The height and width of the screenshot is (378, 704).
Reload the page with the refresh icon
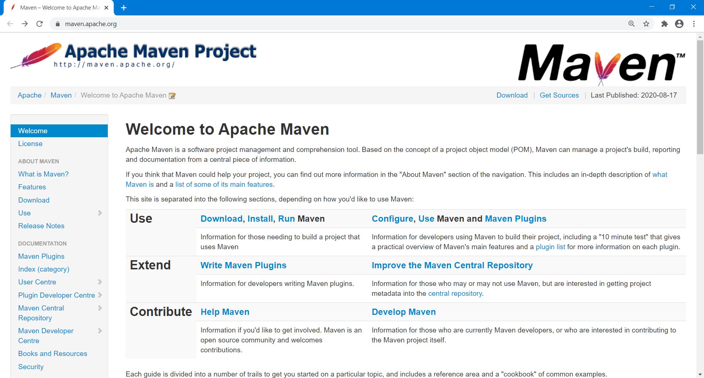[40, 24]
